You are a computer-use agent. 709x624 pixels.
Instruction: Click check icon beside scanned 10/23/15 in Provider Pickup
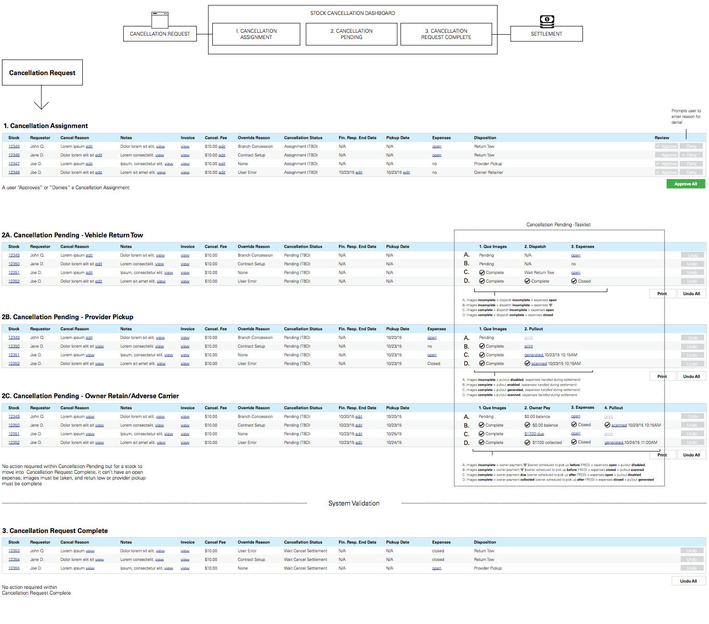pyautogui.click(x=528, y=364)
